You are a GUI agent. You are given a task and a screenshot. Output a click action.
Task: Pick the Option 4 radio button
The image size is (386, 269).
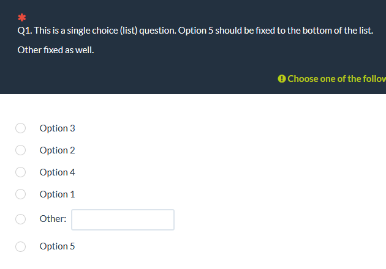click(x=21, y=172)
